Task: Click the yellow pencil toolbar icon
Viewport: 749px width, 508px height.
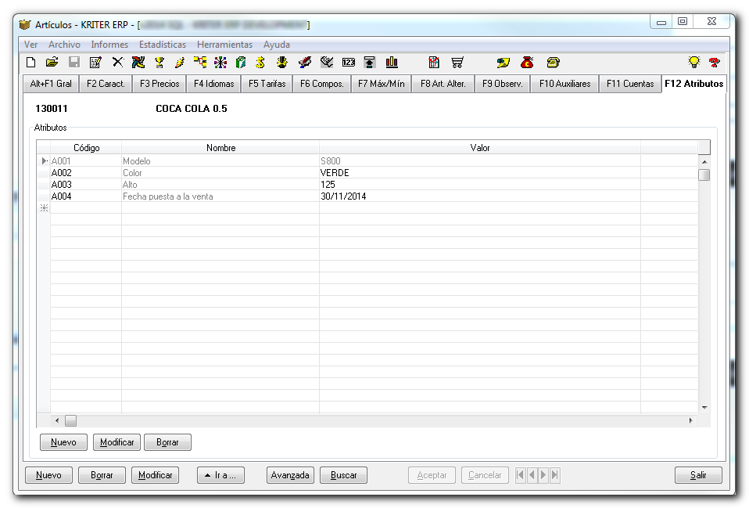Action: 180,62
